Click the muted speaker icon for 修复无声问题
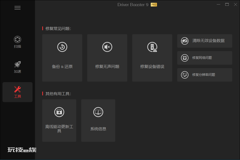 [x=107, y=47]
